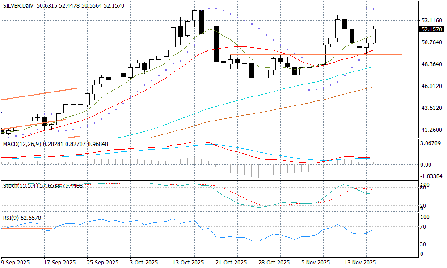The height and width of the screenshot is (268, 447).
Task: Select the 41.2600 price axis label
Action: click(x=431, y=130)
